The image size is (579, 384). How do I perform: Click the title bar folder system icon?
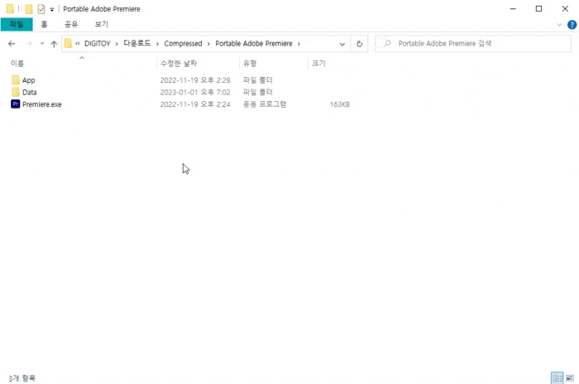coord(10,8)
